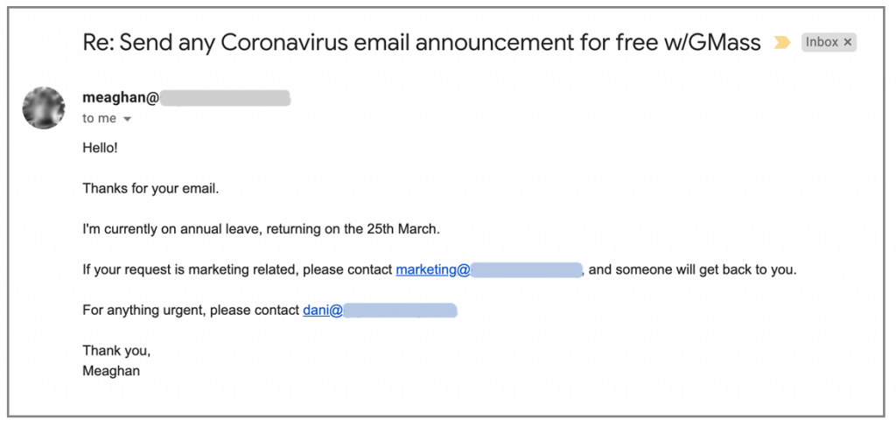
Task: Expand recipient details arrow beside "to me"
Action: tap(127, 119)
